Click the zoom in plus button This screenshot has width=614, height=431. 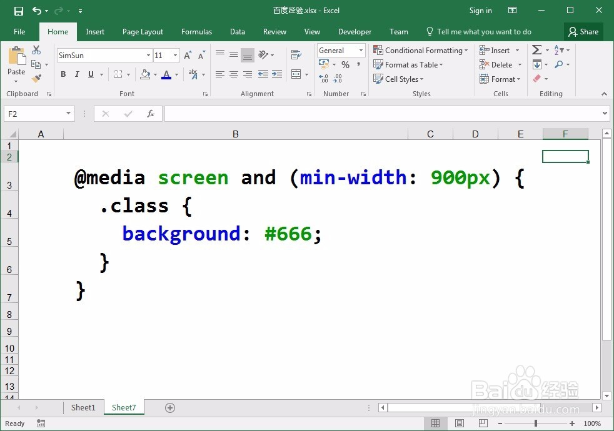point(572,423)
